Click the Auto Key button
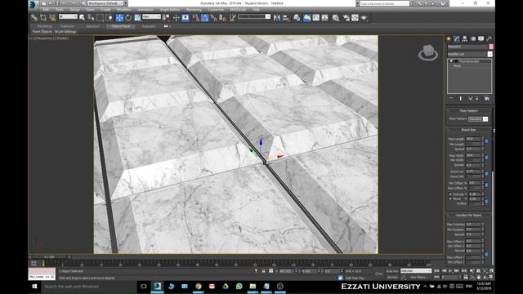Screen dimensions: 523x294 392,271
